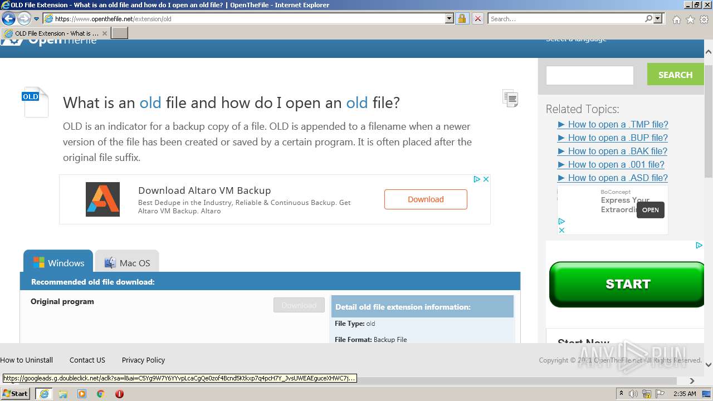Open the Tools gear icon
This screenshot has width=713, height=401.
pos(704,19)
